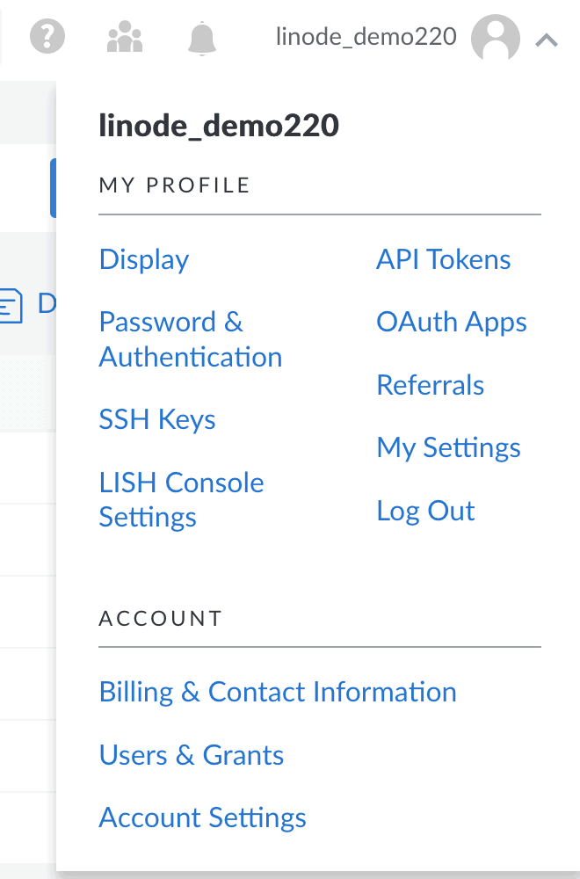This screenshot has height=879, width=580.
Task: Open Referrals page
Action: click(430, 385)
